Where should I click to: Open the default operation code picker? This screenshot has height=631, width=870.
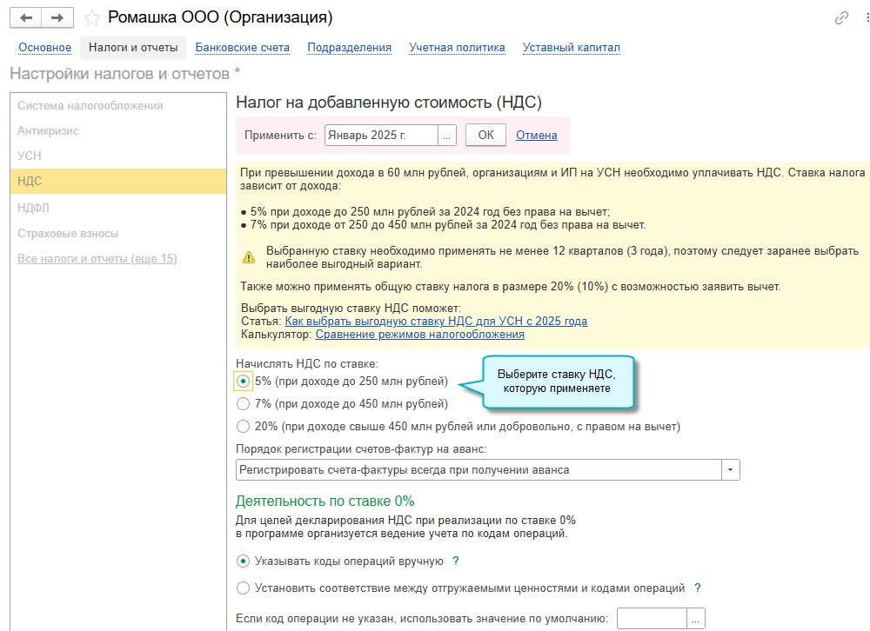pyautogui.click(x=695, y=619)
